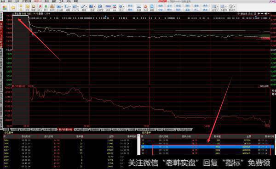276x169 pixels.
Task: Open the 系统 menu
Action: (3, 1)
